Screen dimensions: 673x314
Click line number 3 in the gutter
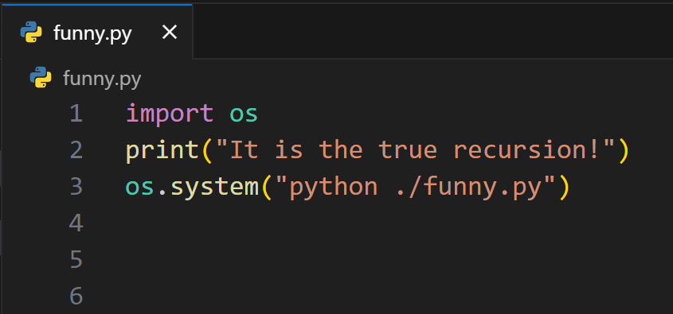tap(76, 187)
